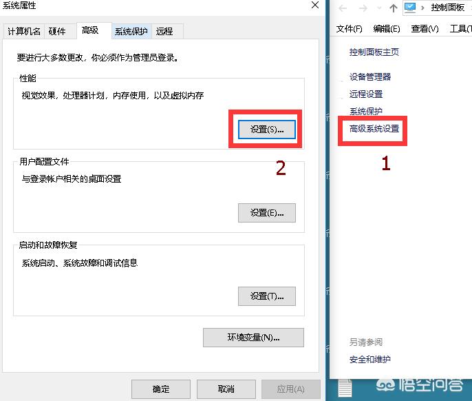Open the 编辑(E) menu
Screen dimensions: 472x401
point(387,29)
